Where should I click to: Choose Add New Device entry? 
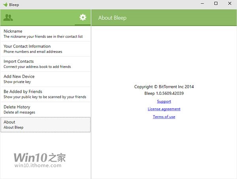46,79
